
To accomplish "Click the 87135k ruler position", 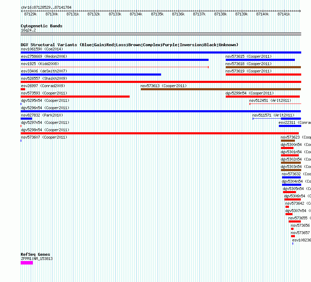I will click(x=157, y=14).
